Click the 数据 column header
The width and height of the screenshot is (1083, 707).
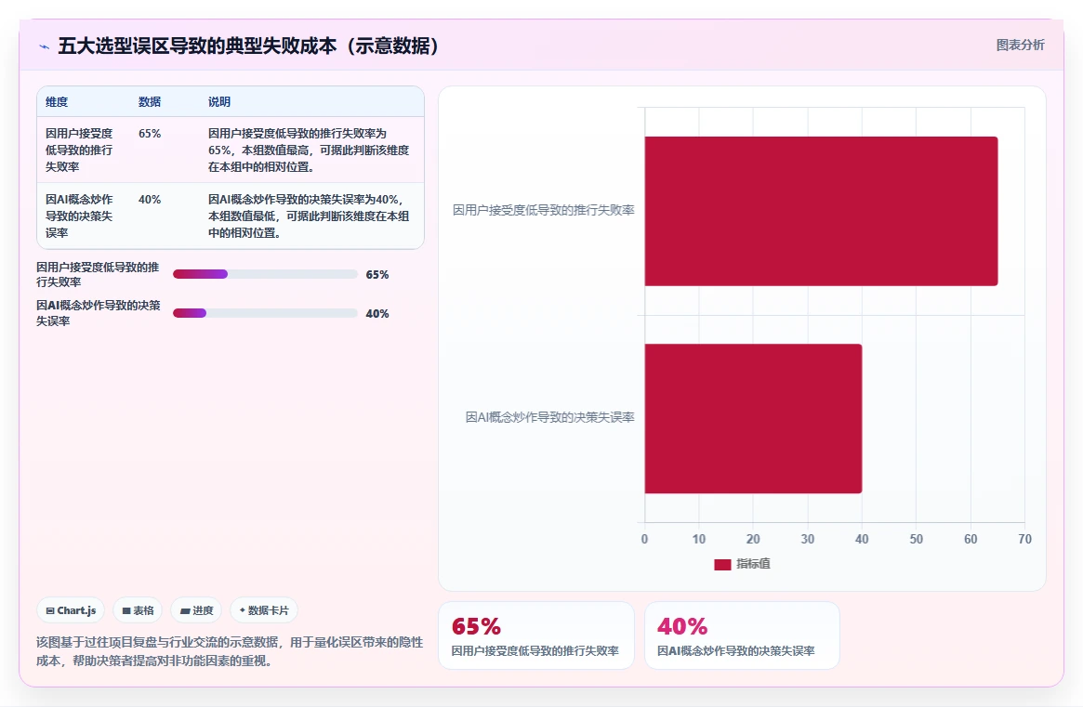[x=149, y=101]
